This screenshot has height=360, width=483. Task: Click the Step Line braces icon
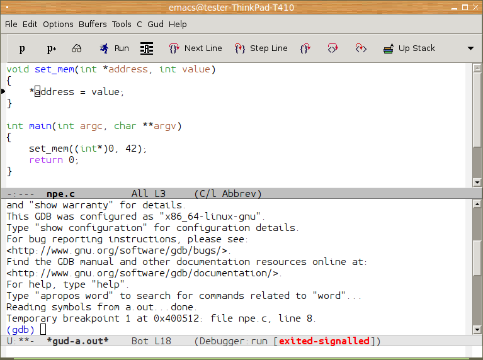[x=240, y=48]
